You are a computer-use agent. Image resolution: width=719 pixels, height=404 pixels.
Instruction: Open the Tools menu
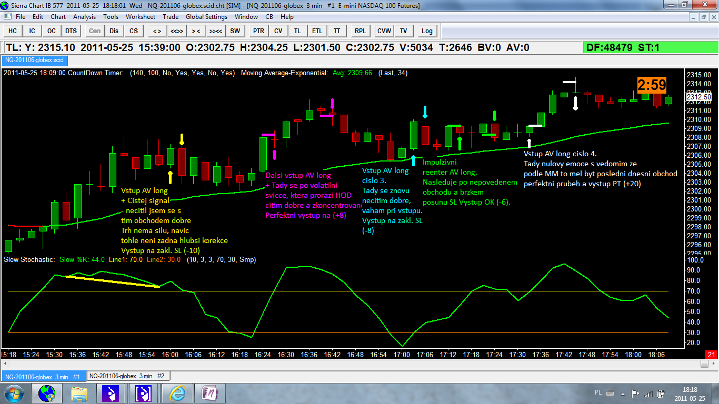pos(111,17)
